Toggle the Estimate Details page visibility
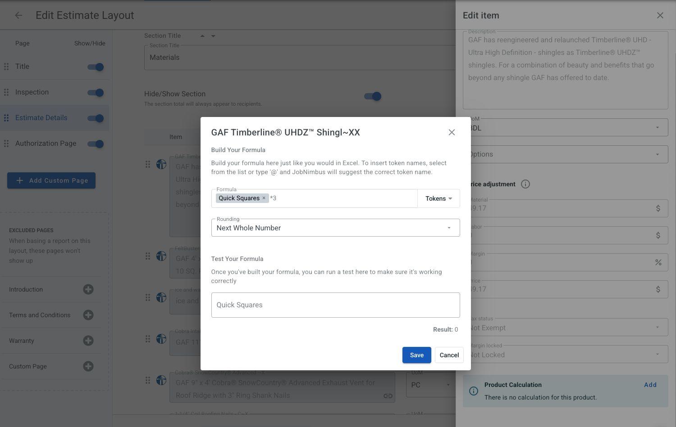This screenshot has height=427, width=676. (96, 118)
